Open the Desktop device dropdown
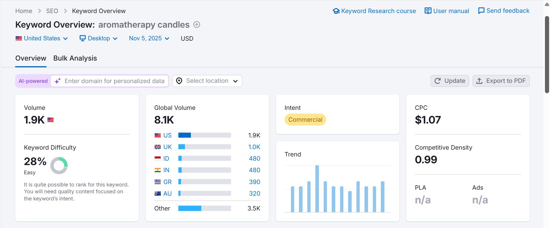Viewport: 550px width, 228px height. click(99, 38)
